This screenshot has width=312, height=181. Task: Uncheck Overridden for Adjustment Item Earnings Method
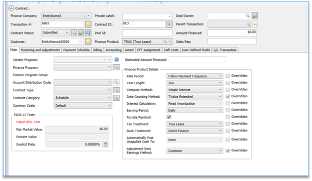click(x=228, y=151)
